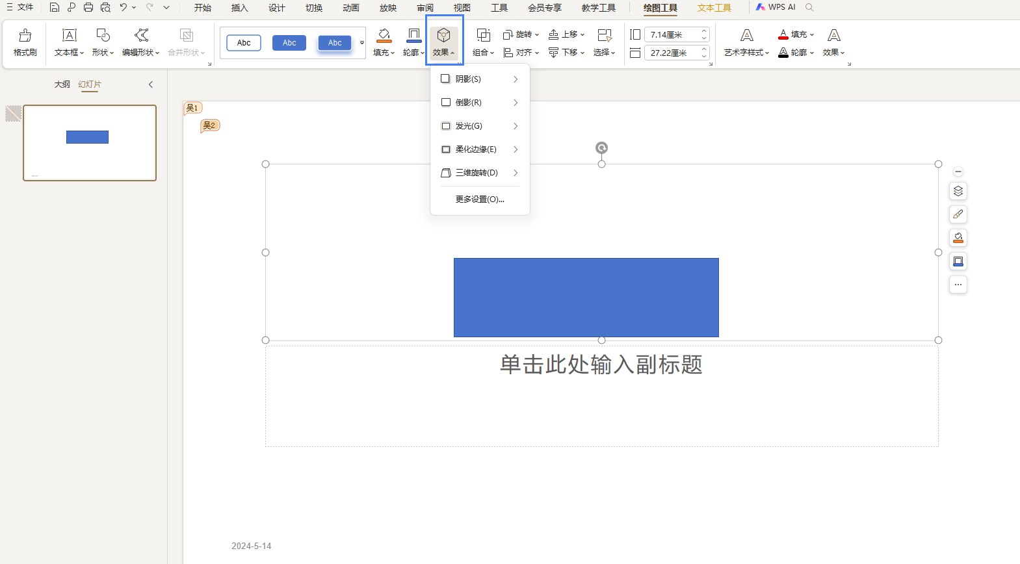1020x564 pixels.
Task: Click the shape Fill (填充) bucket icon
Action: (x=384, y=35)
